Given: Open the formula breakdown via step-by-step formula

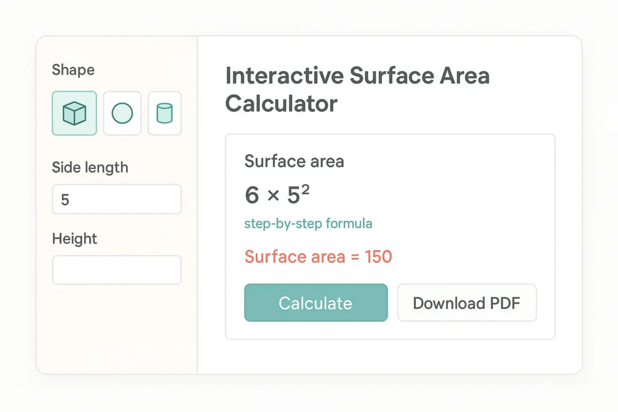Looking at the screenshot, I should (x=308, y=223).
